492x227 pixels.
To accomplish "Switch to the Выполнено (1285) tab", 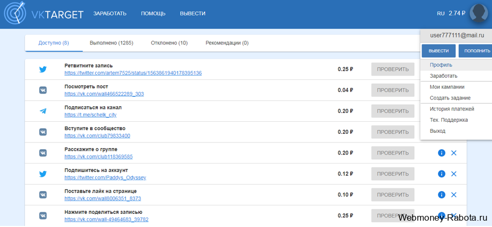I will click(x=111, y=43).
